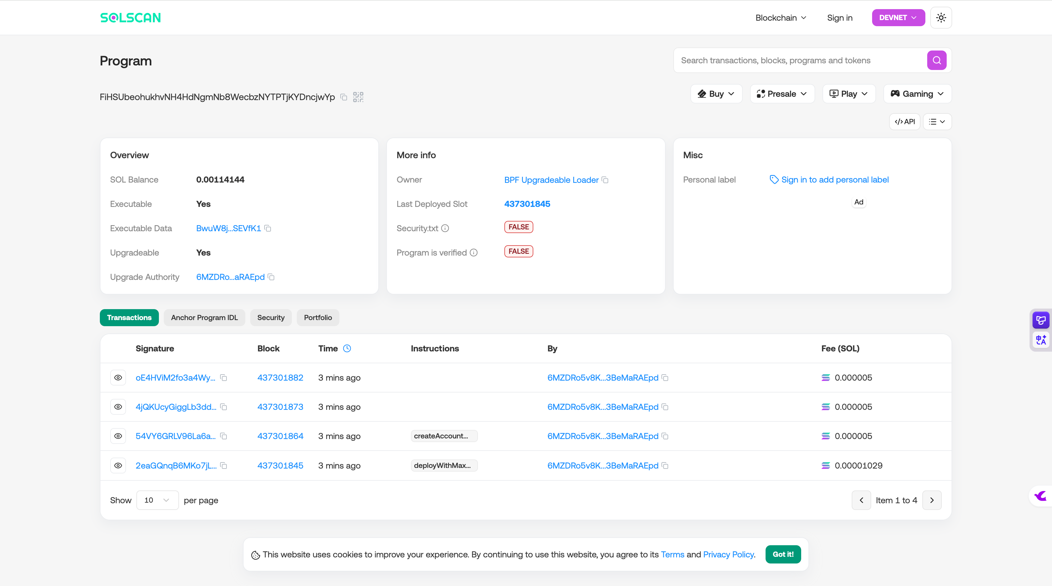Switch to the Anchor Program IDL tab
This screenshot has width=1052, height=586.
pyautogui.click(x=204, y=317)
